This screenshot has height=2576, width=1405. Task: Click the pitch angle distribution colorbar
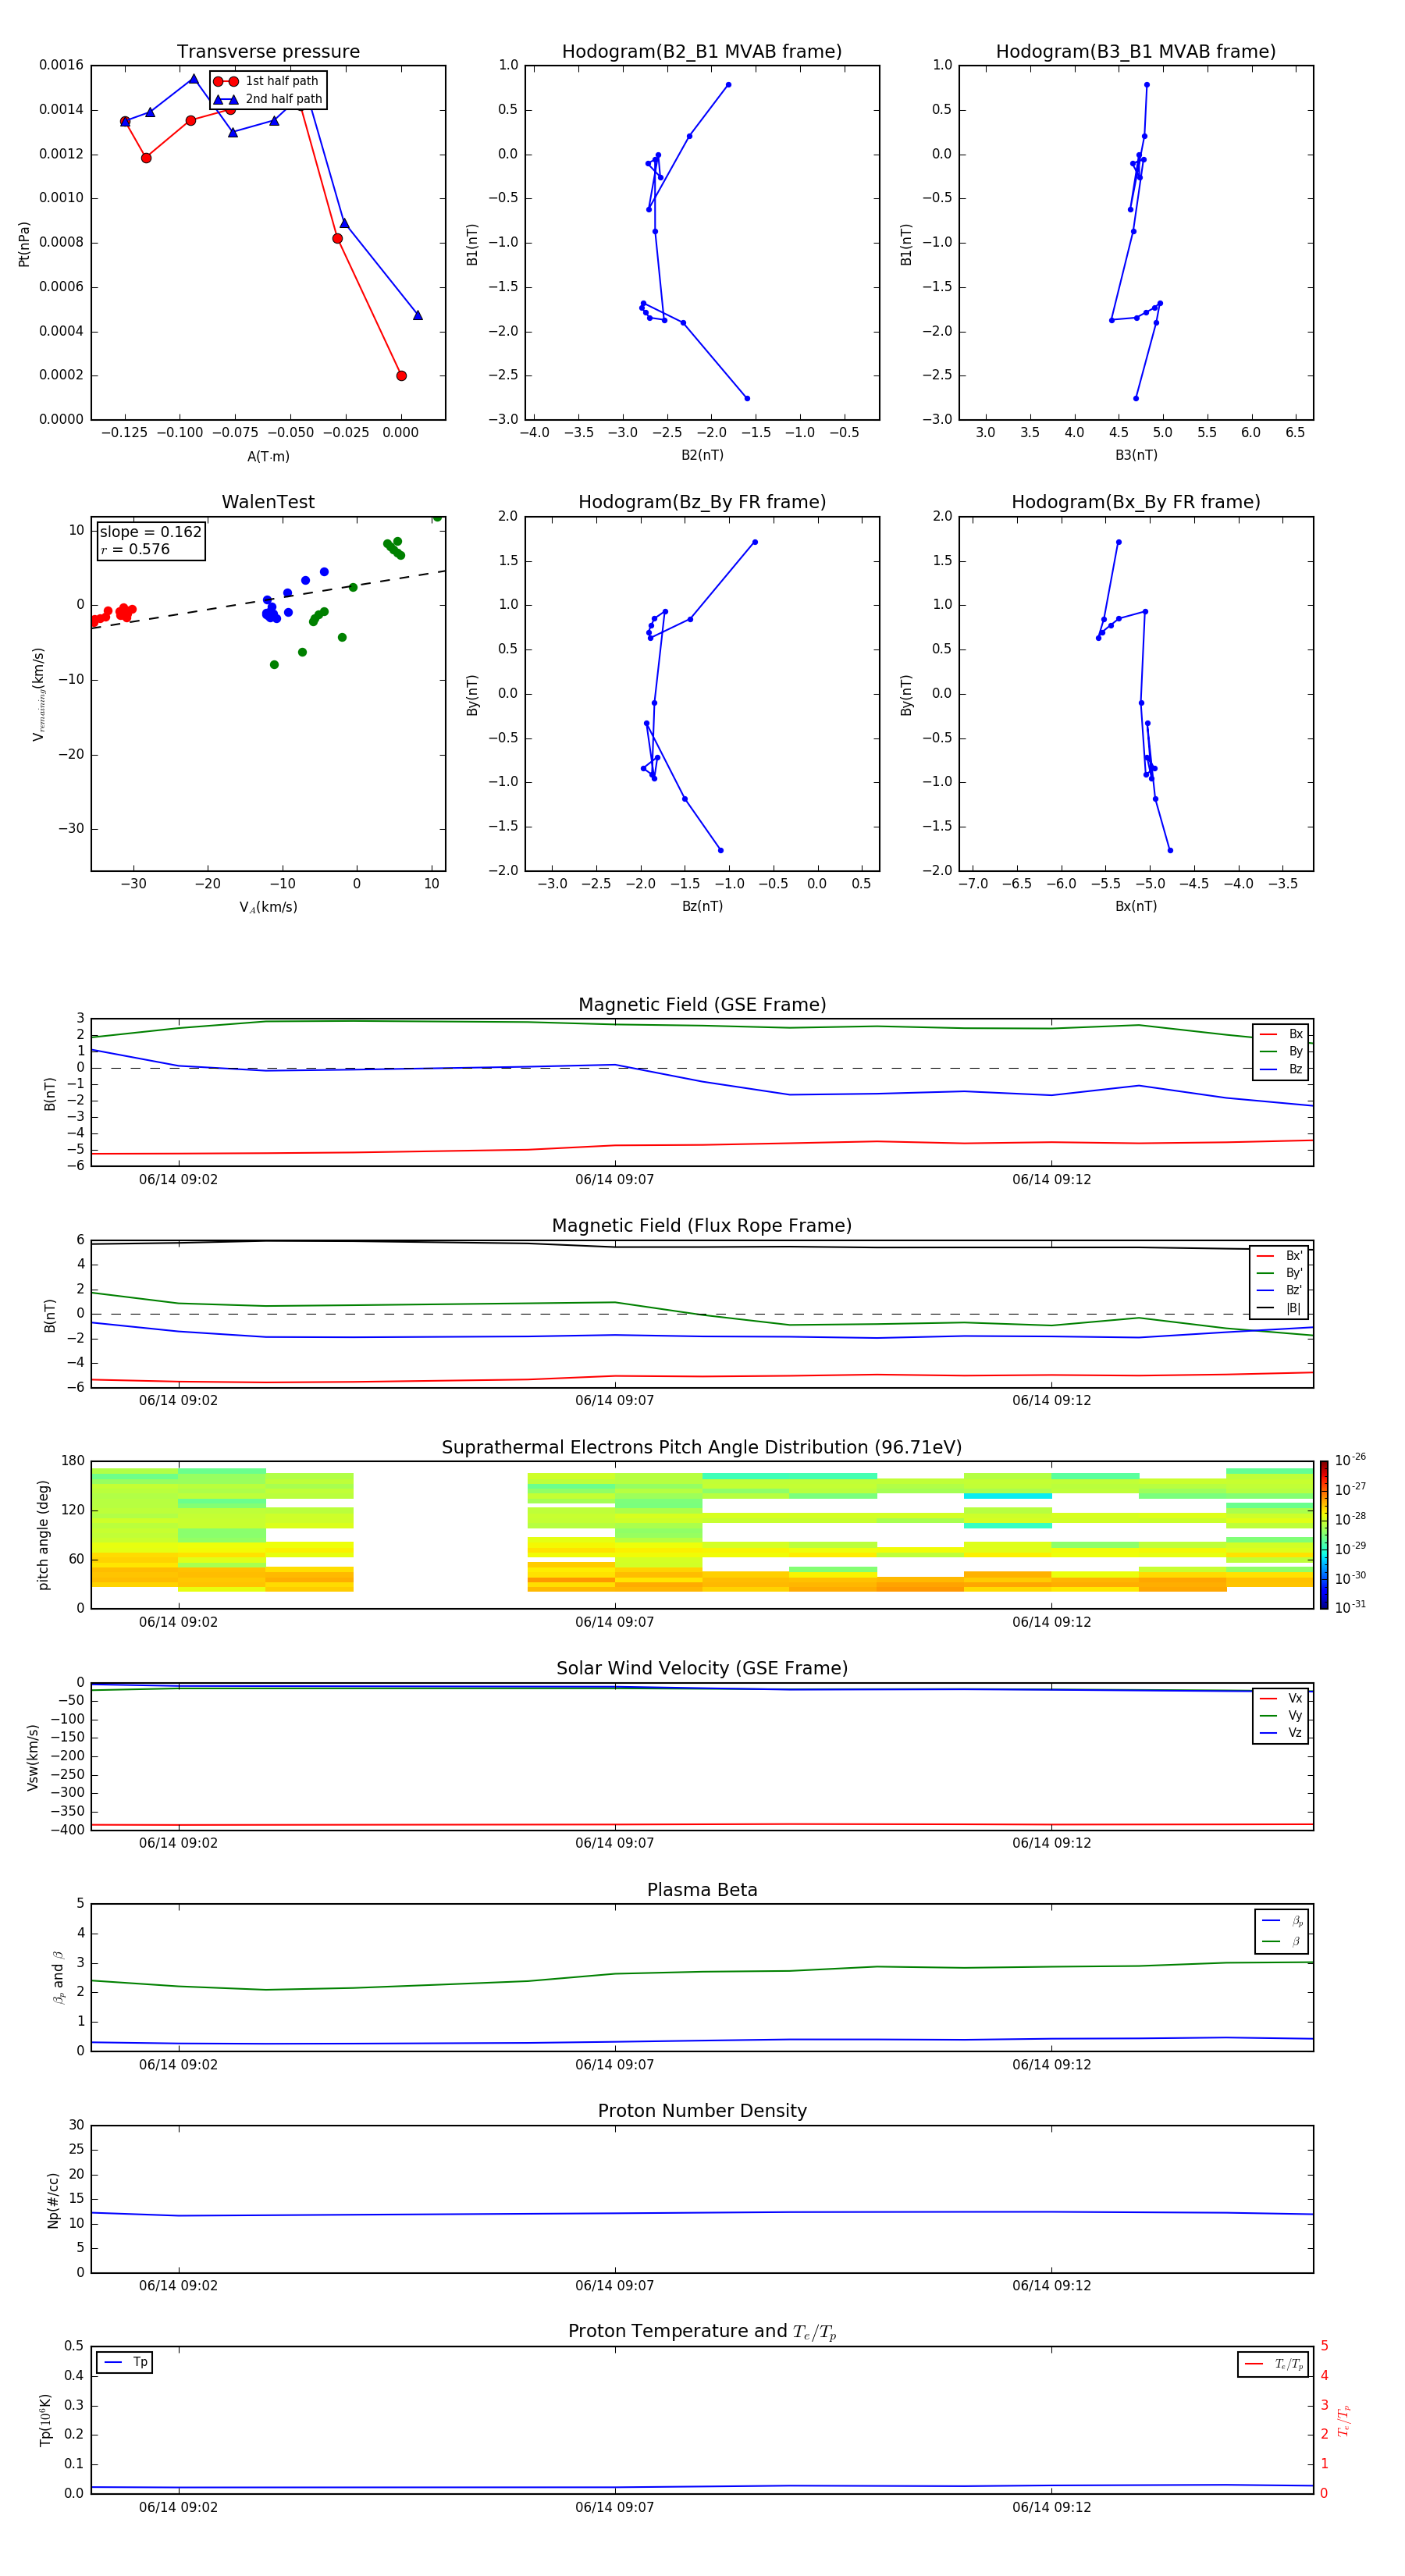click(x=1323, y=1534)
